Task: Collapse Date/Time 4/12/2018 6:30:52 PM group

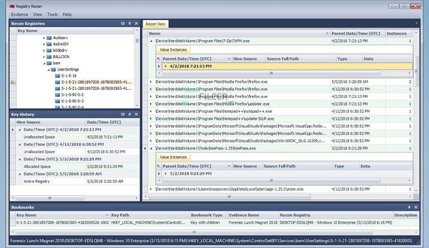Action: coord(19,144)
